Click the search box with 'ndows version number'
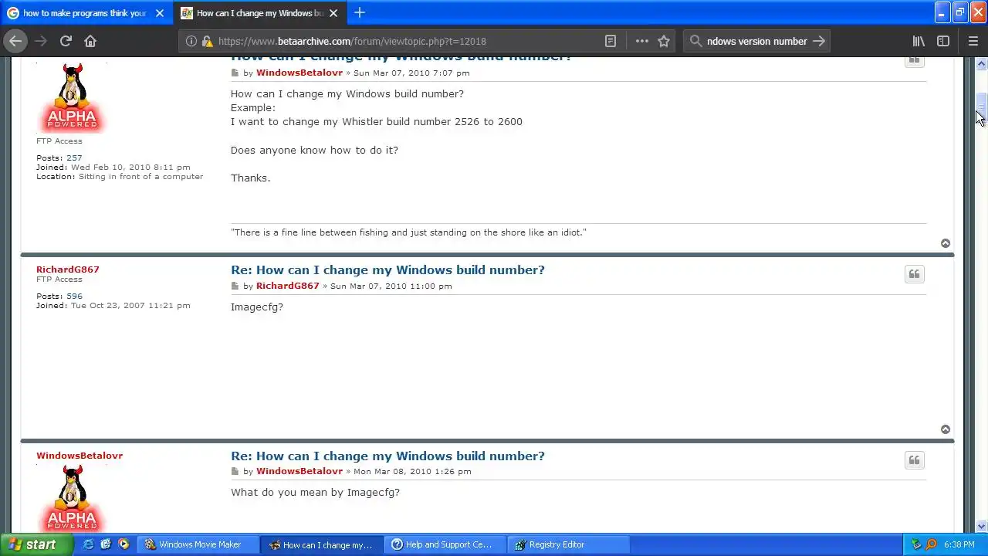This screenshot has width=988, height=556. click(756, 41)
